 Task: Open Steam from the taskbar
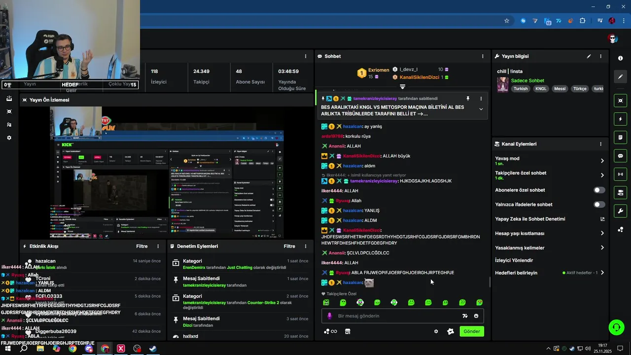(153, 349)
